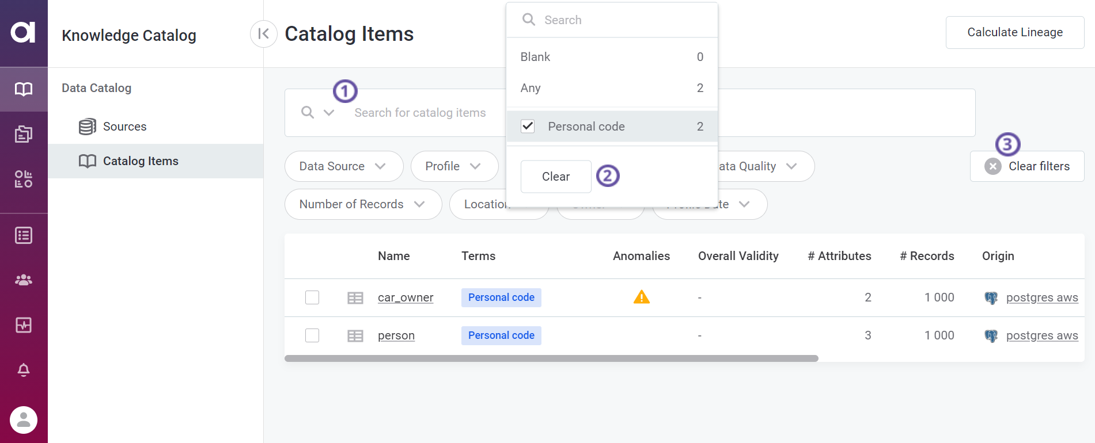
Task: Open the user profile avatar
Action: coord(24,420)
